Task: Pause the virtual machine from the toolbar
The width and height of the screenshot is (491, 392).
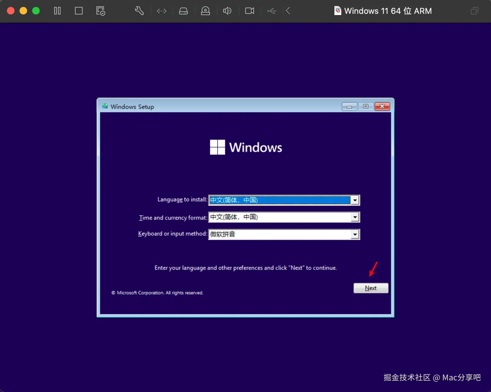Action: click(x=57, y=11)
